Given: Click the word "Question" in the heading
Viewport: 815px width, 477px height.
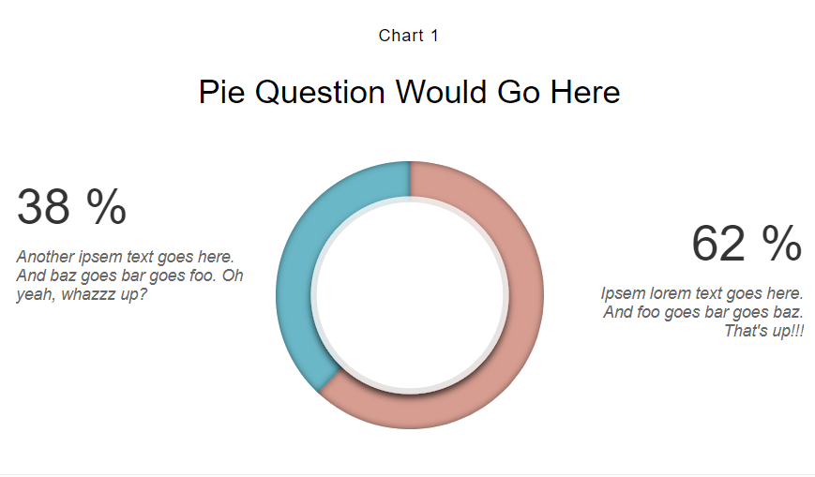Looking at the screenshot, I should (x=320, y=93).
